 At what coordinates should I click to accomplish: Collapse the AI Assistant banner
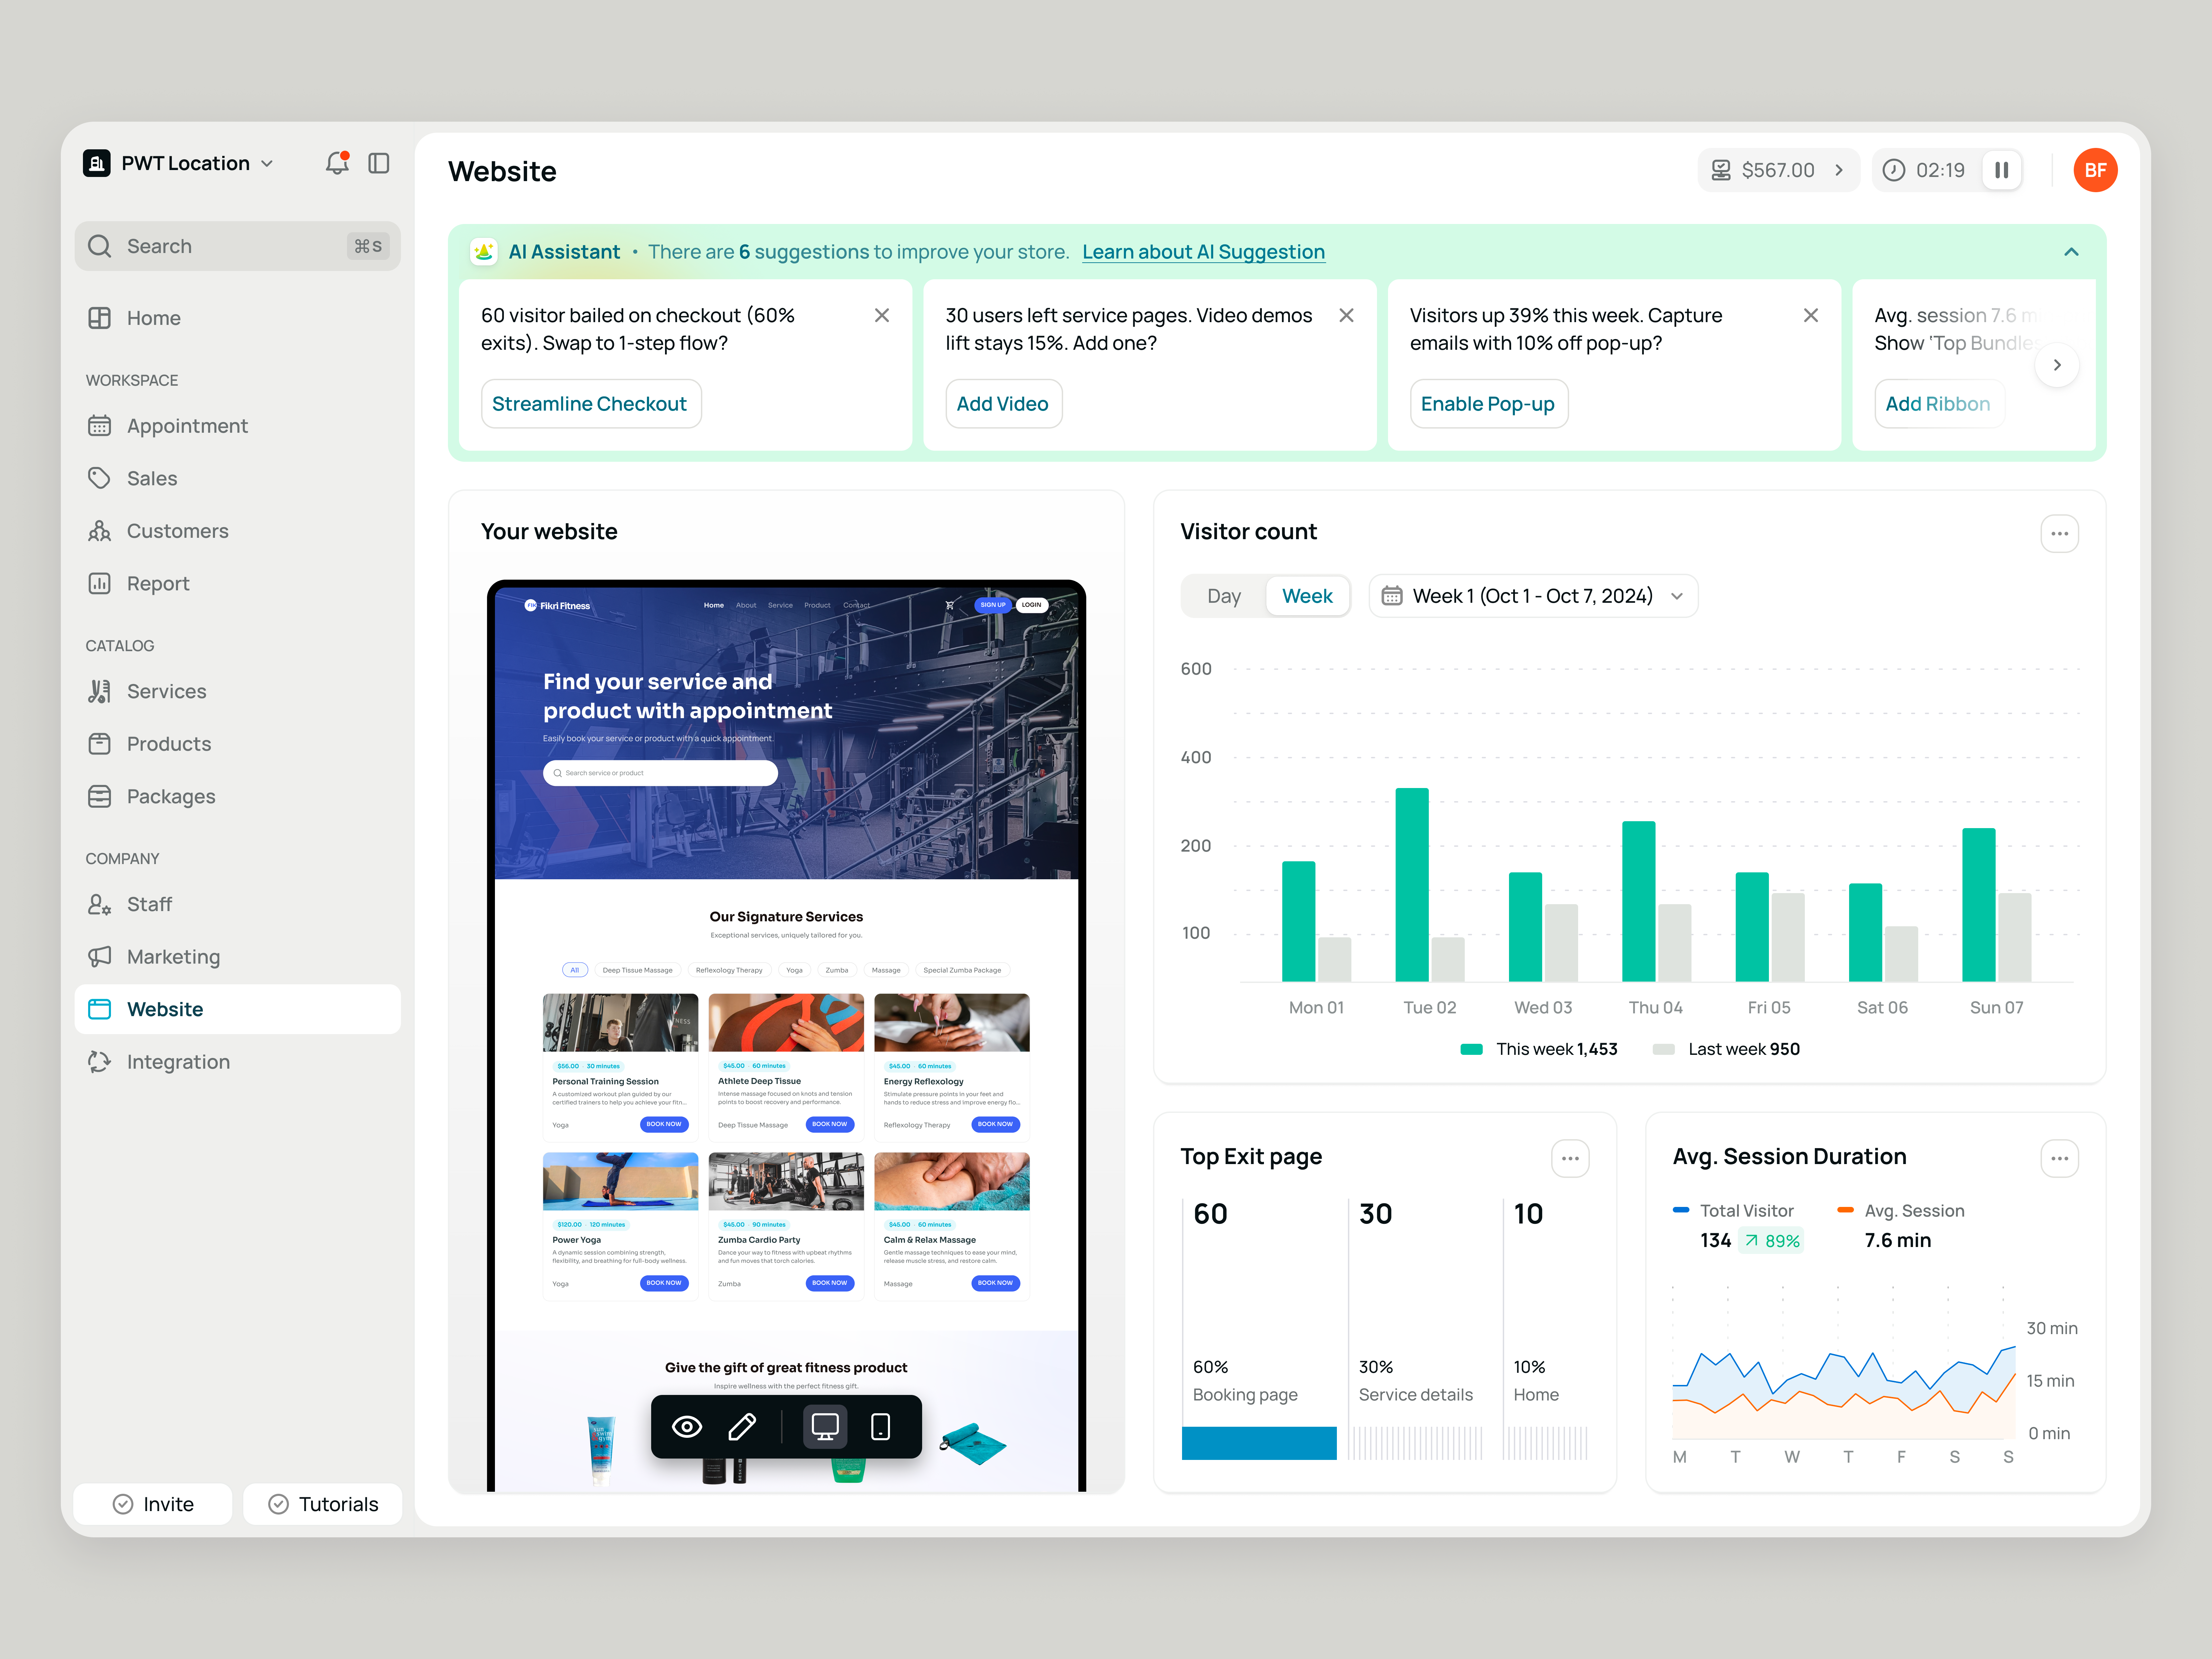[2071, 252]
